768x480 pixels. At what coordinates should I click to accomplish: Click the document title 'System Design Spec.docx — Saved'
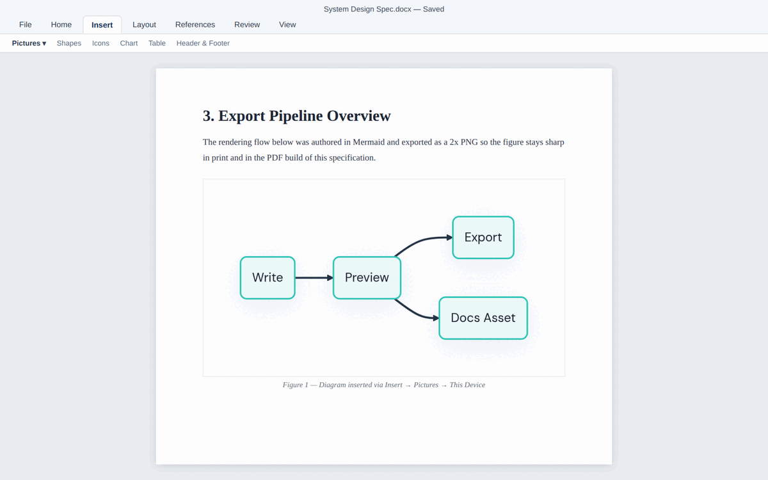pos(384,9)
